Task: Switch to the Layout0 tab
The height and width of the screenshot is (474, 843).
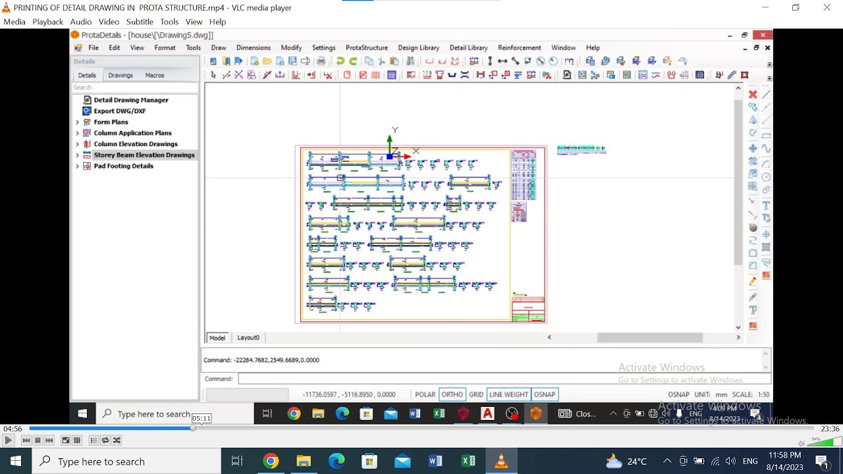Action: point(248,338)
